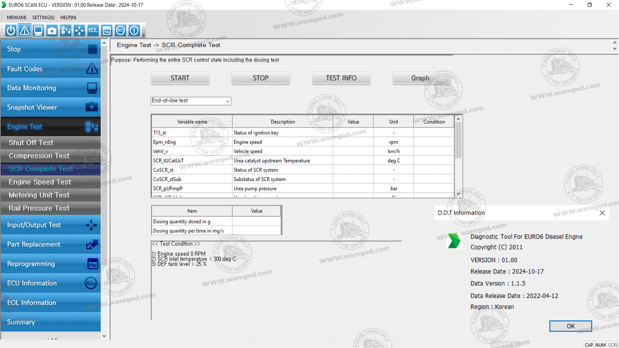The width and height of the screenshot is (619, 348).
Task: Open the EOL toolbar icon
Action: click(93, 30)
